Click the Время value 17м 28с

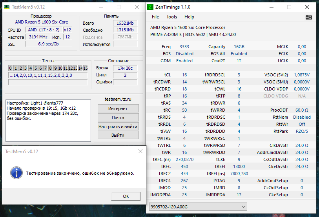125,68
